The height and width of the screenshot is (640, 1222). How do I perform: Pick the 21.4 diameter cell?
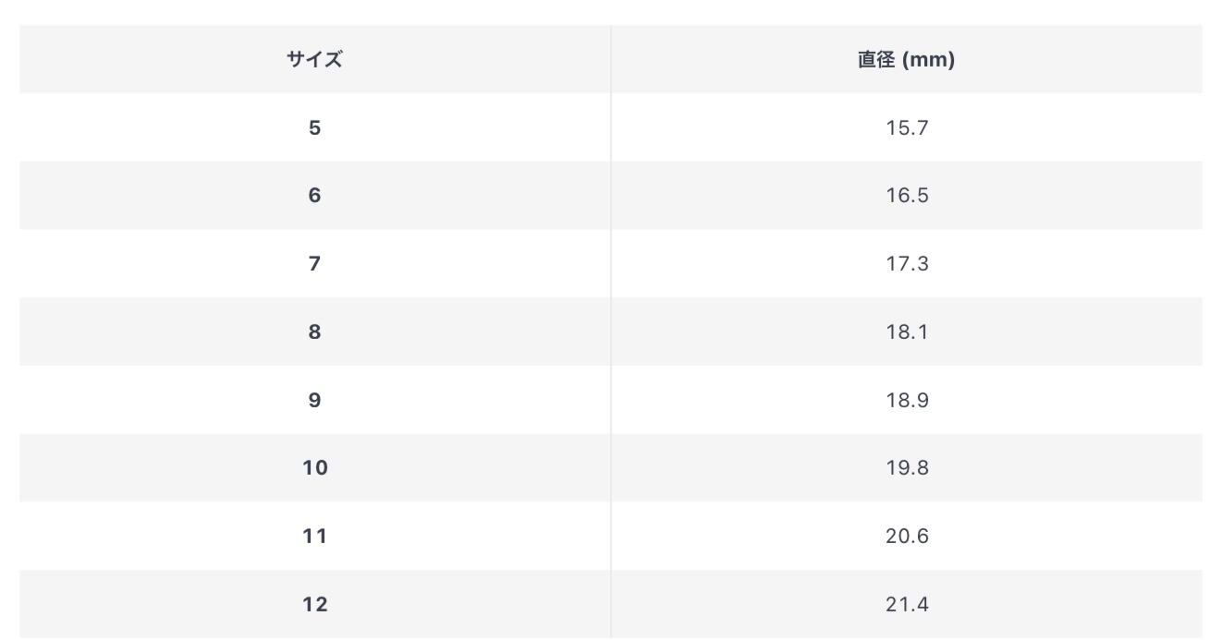point(906,604)
